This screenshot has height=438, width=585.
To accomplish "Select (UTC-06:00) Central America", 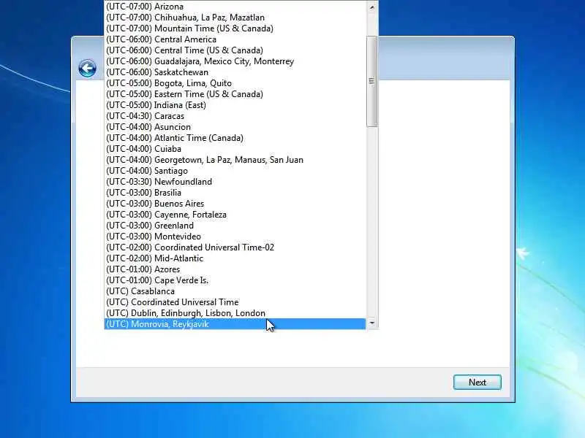I will click(x=235, y=39).
